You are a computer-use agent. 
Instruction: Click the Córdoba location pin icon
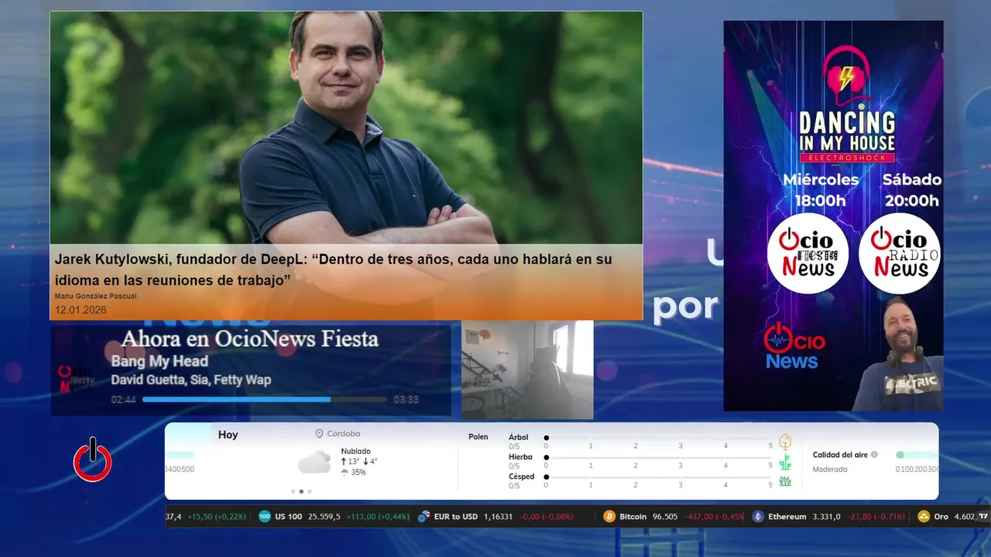[x=319, y=434]
